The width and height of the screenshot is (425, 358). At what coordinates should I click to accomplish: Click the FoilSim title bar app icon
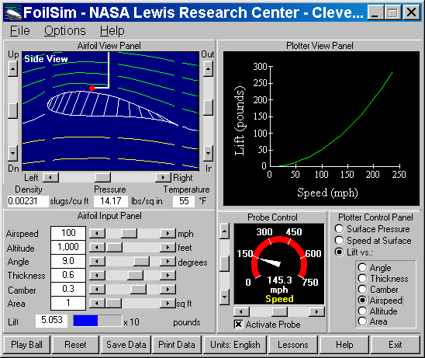13,12
